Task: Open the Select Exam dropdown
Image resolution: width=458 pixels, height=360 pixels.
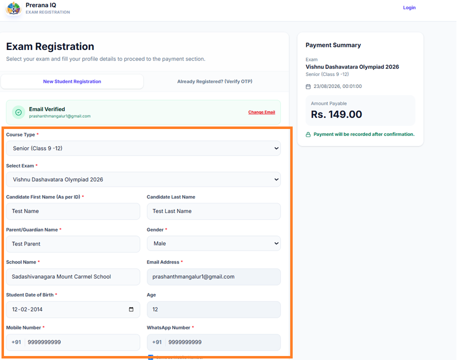Action: point(143,179)
